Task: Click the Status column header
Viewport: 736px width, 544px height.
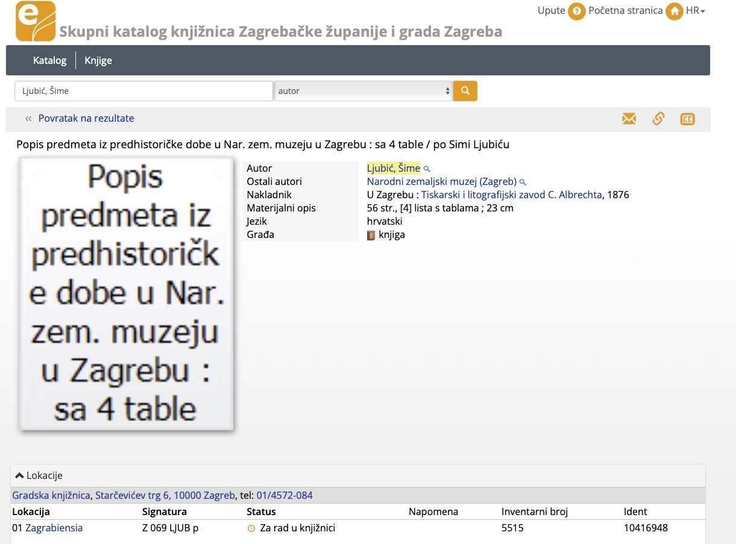Action: [261, 512]
